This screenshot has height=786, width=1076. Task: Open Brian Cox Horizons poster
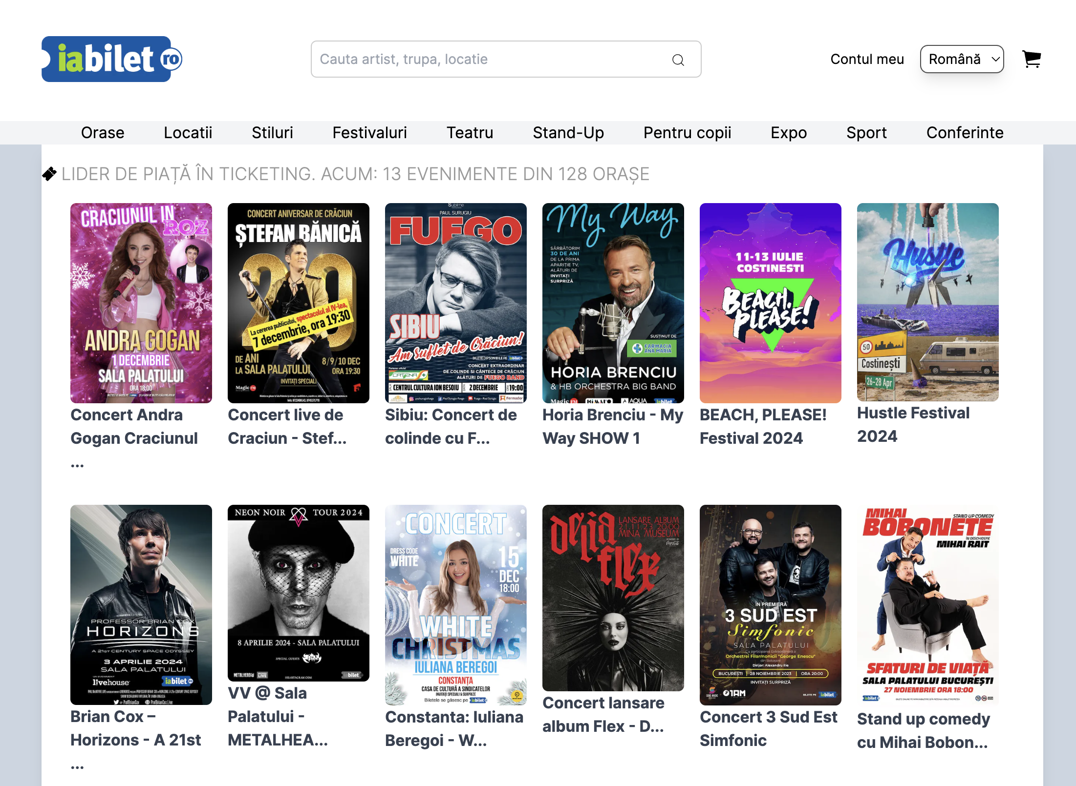tap(141, 604)
